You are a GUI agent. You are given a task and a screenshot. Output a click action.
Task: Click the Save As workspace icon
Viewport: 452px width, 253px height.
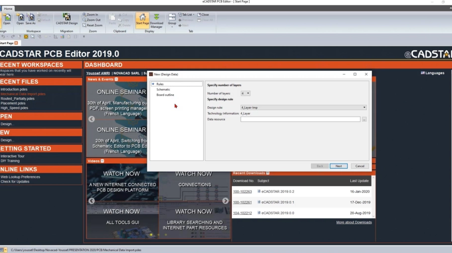pos(30,19)
